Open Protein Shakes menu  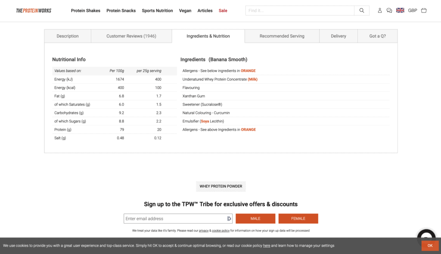tap(86, 11)
